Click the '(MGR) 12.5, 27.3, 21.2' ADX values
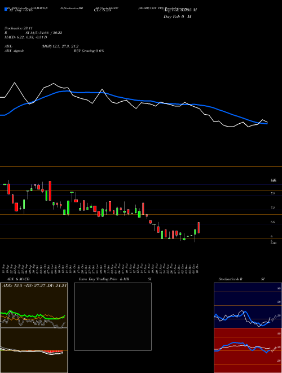 click(x=60, y=46)
